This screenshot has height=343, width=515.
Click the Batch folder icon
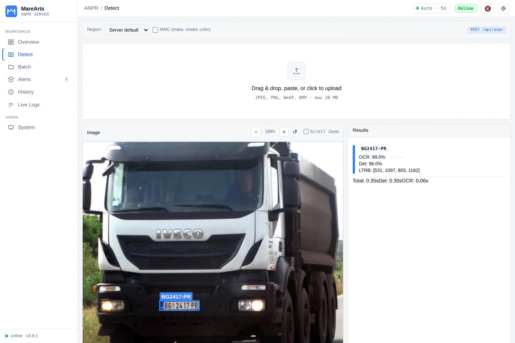tap(11, 67)
